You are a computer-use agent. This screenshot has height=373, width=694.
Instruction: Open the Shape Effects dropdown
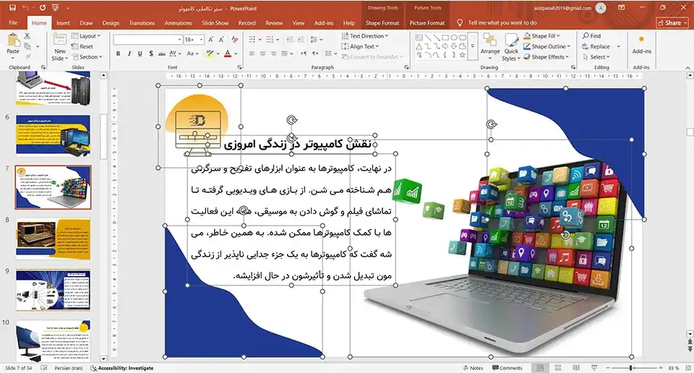coord(547,56)
